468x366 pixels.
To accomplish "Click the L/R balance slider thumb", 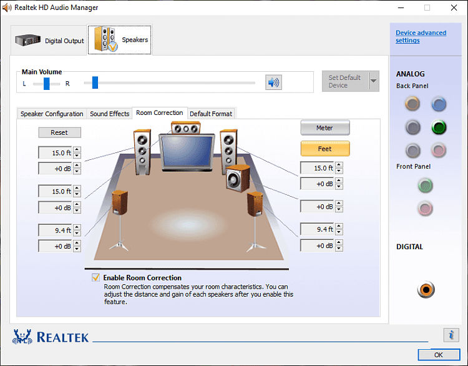I will tap(47, 83).
